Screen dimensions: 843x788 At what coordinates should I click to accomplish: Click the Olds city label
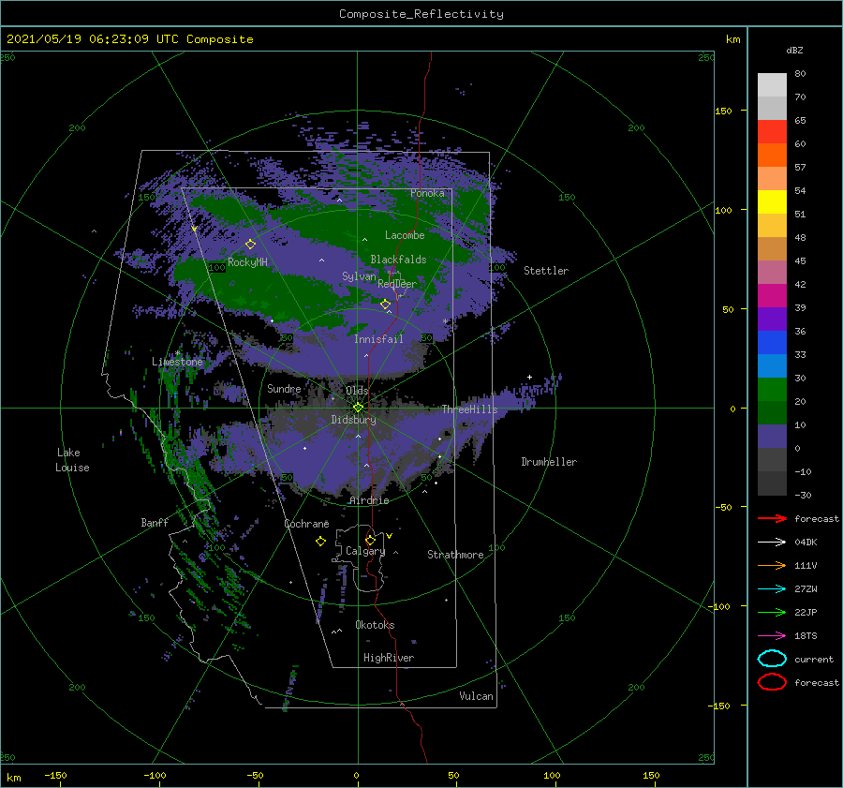(x=357, y=391)
